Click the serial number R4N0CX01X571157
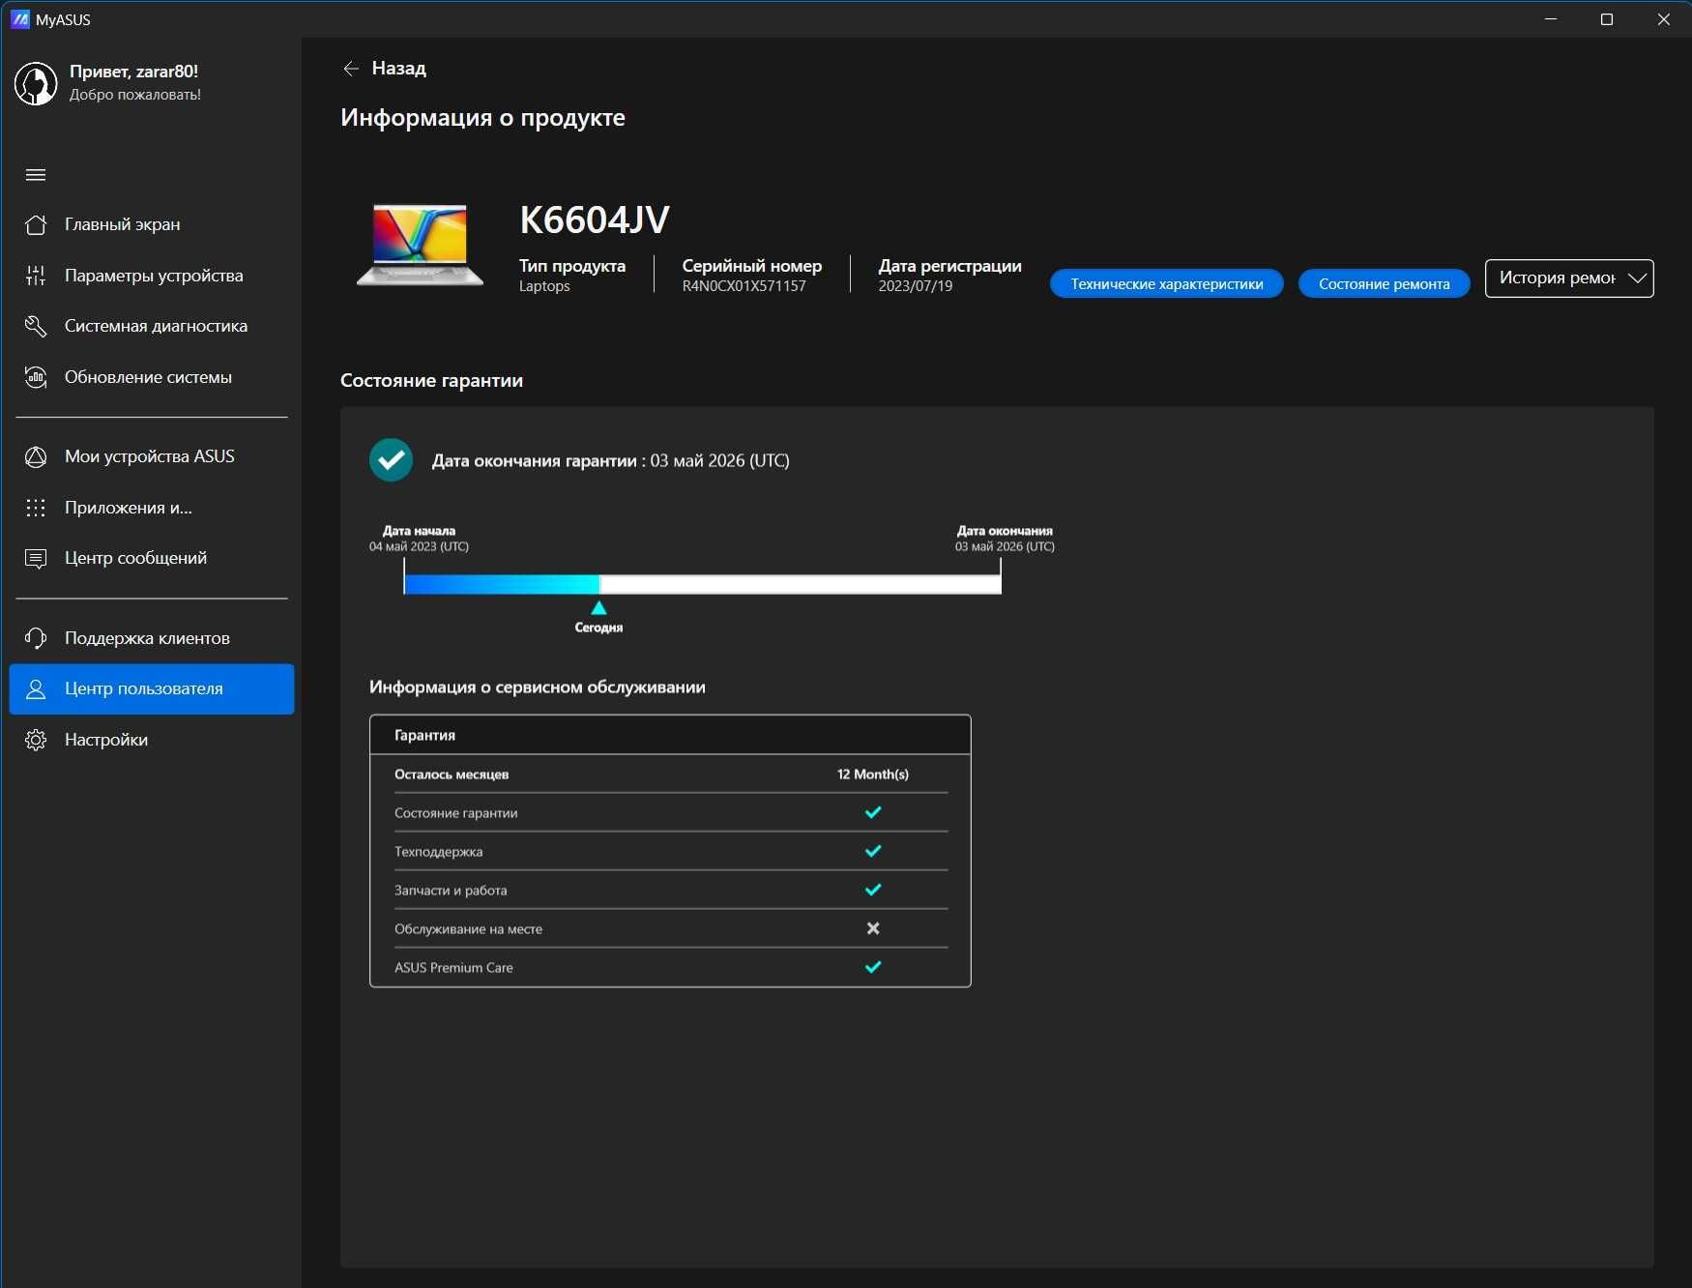This screenshot has height=1288, width=1692. [x=744, y=286]
